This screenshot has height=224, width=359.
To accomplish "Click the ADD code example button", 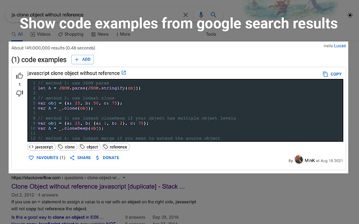I will tap(82, 59).
